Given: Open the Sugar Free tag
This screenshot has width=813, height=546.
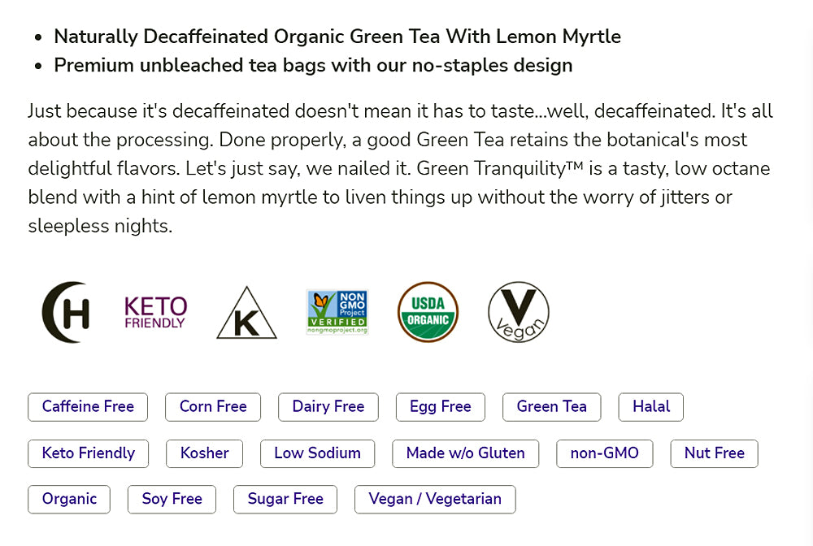Looking at the screenshot, I should 285,500.
